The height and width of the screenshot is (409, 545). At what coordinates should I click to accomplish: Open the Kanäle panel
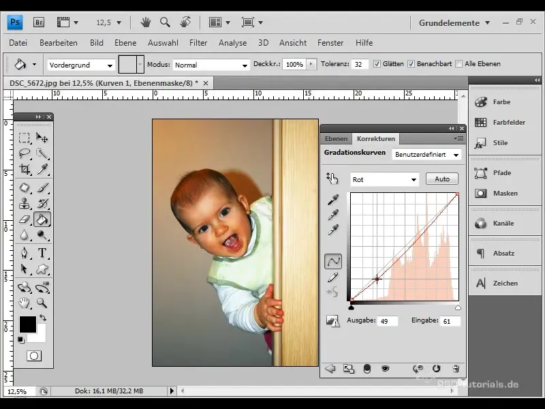(x=495, y=224)
